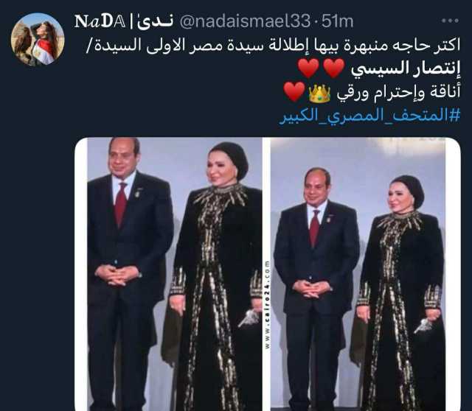Click the text أناقة وإحترام ورقي
This screenshot has width=472, height=411.
(x=398, y=93)
